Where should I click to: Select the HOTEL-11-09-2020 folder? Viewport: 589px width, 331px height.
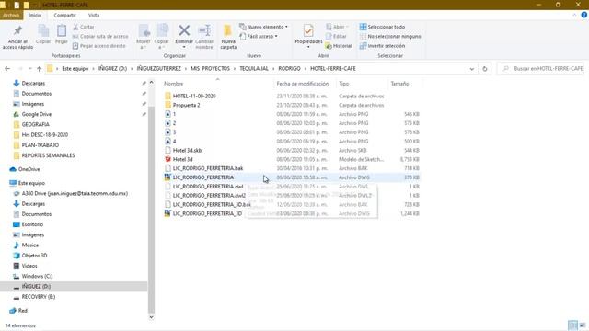pyautogui.click(x=194, y=96)
